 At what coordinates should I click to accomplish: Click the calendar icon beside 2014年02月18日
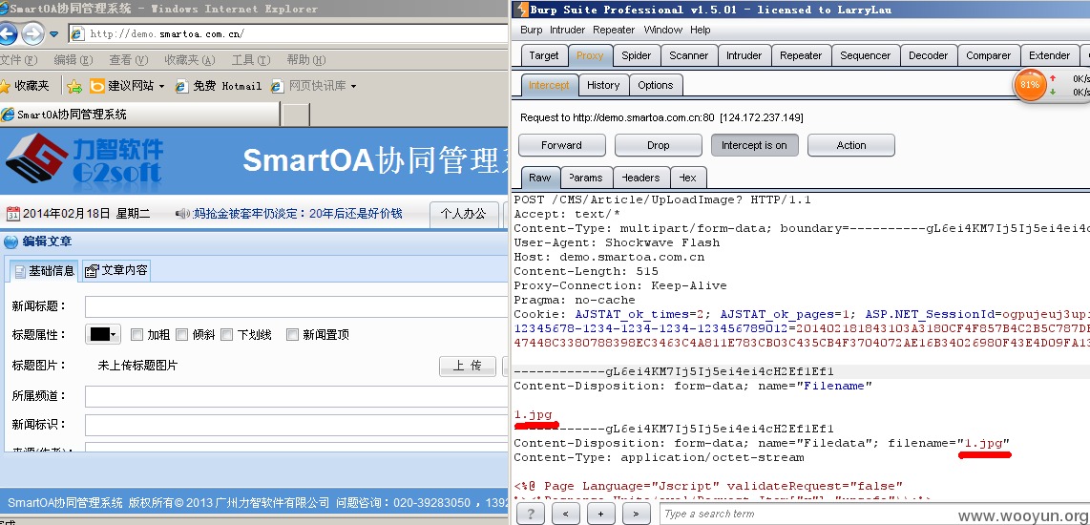tap(12, 214)
